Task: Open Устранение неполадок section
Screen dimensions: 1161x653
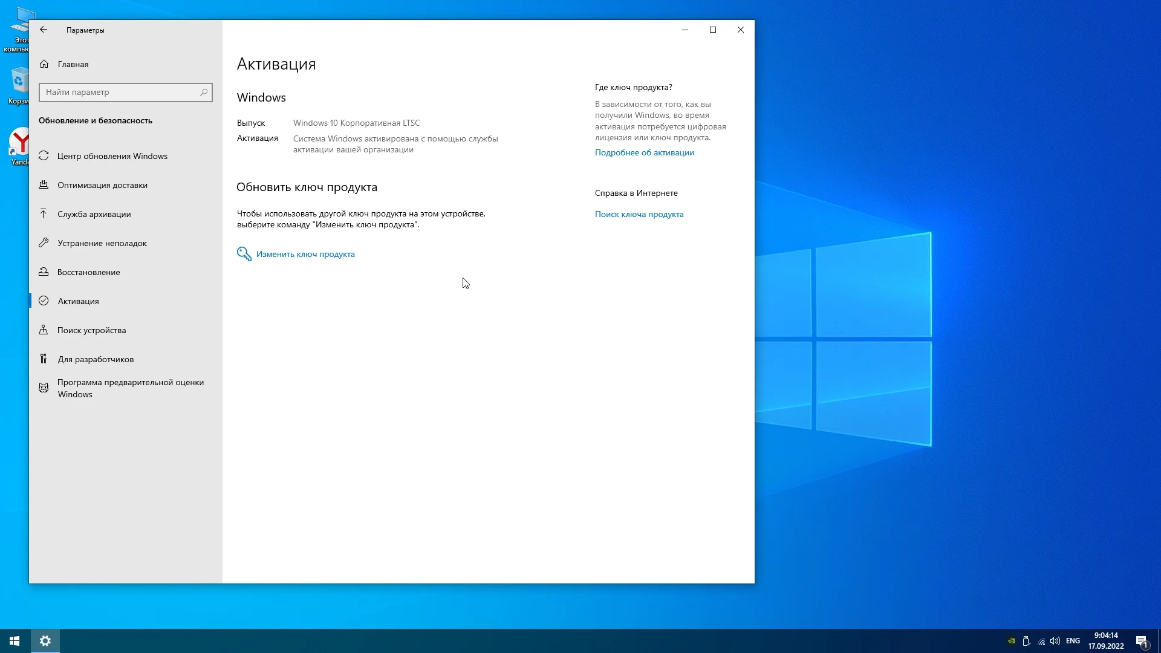Action: [x=102, y=243]
